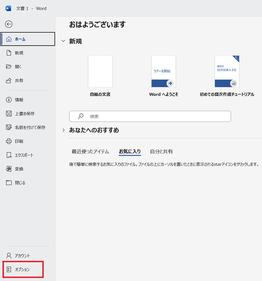Click the magnifier icon in search box
This screenshot has width=262, height=281.
(x=80, y=116)
